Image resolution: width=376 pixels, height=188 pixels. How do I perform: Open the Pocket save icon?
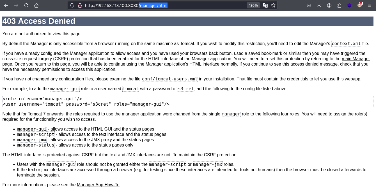(x=309, y=5)
